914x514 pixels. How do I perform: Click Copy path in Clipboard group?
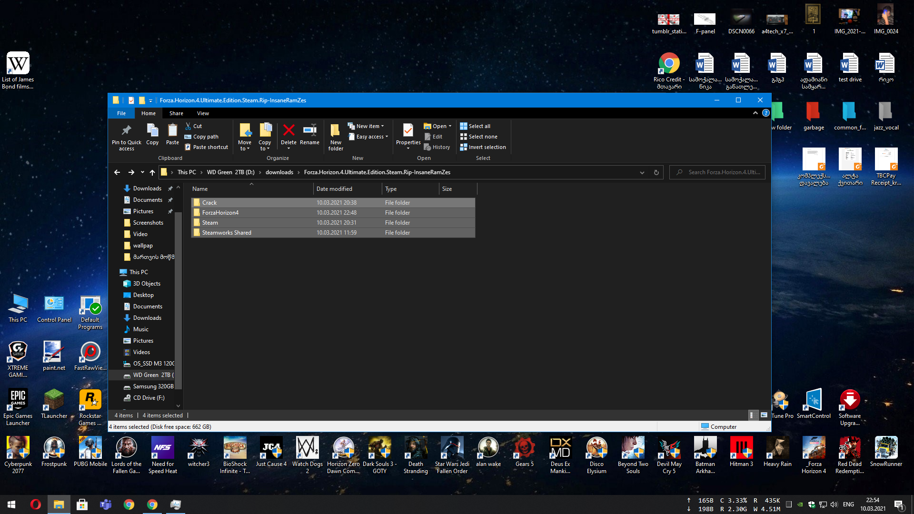[x=201, y=137]
